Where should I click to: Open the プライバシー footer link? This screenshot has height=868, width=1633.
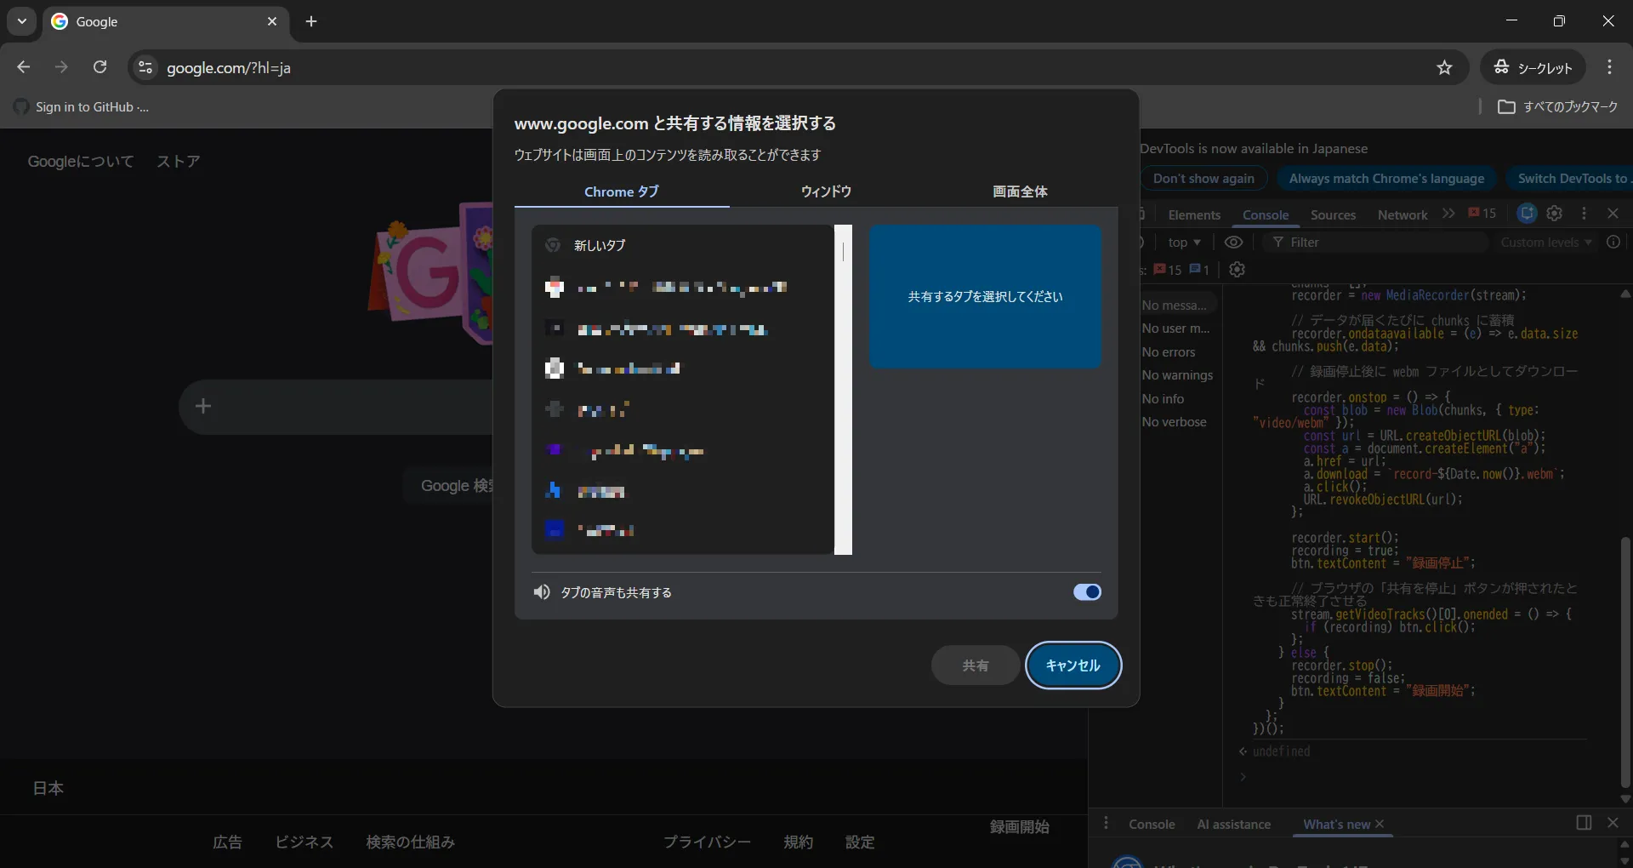(x=707, y=842)
